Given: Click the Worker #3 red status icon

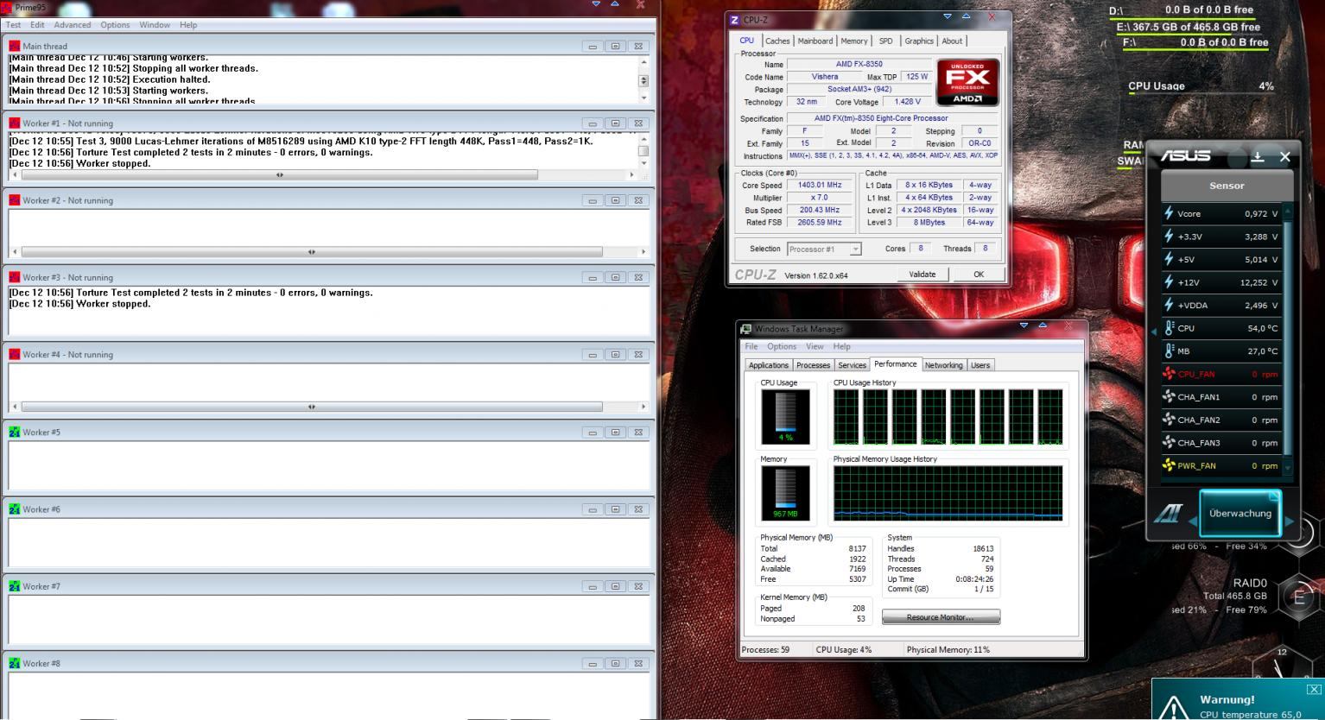Looking at the screenshot, I should [x=14, y=277].
